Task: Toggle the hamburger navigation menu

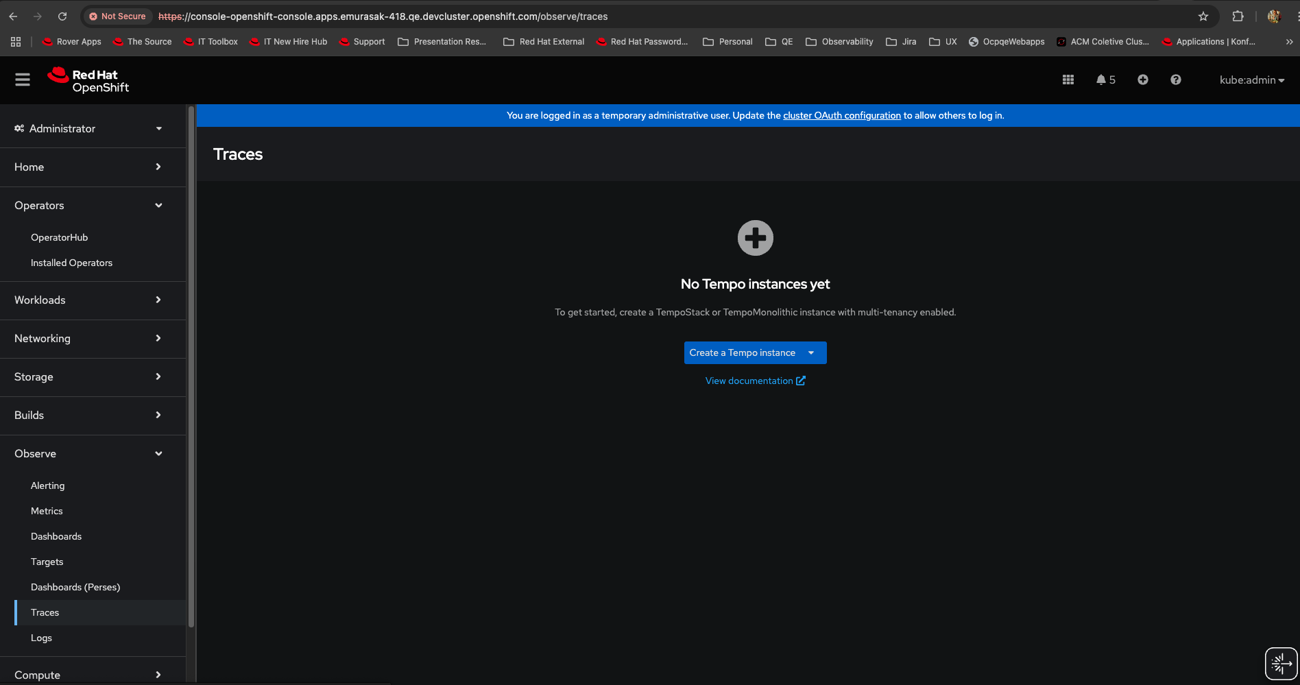Action: 23,80
